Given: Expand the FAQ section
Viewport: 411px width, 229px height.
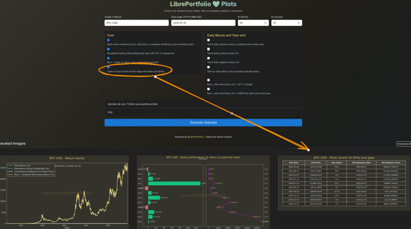Looking at the screenshot, I should click(203, 112).
